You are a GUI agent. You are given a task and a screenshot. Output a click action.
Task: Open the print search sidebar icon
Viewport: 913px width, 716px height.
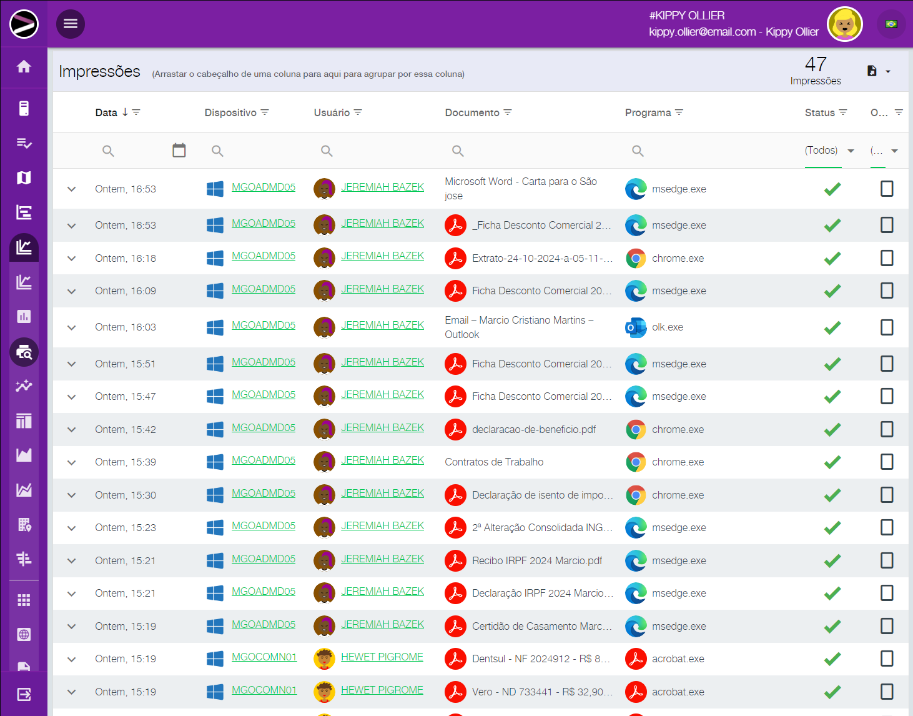coord(24,352)
